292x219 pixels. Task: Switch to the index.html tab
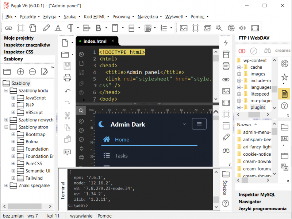click(x=95, y=41)
